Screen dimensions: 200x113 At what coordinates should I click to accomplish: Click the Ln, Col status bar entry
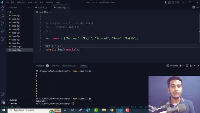[113, 107]
